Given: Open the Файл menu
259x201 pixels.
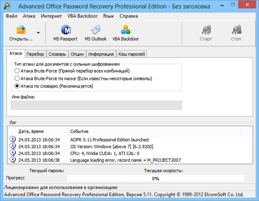Looking at the screenshot, I should 12,16.
